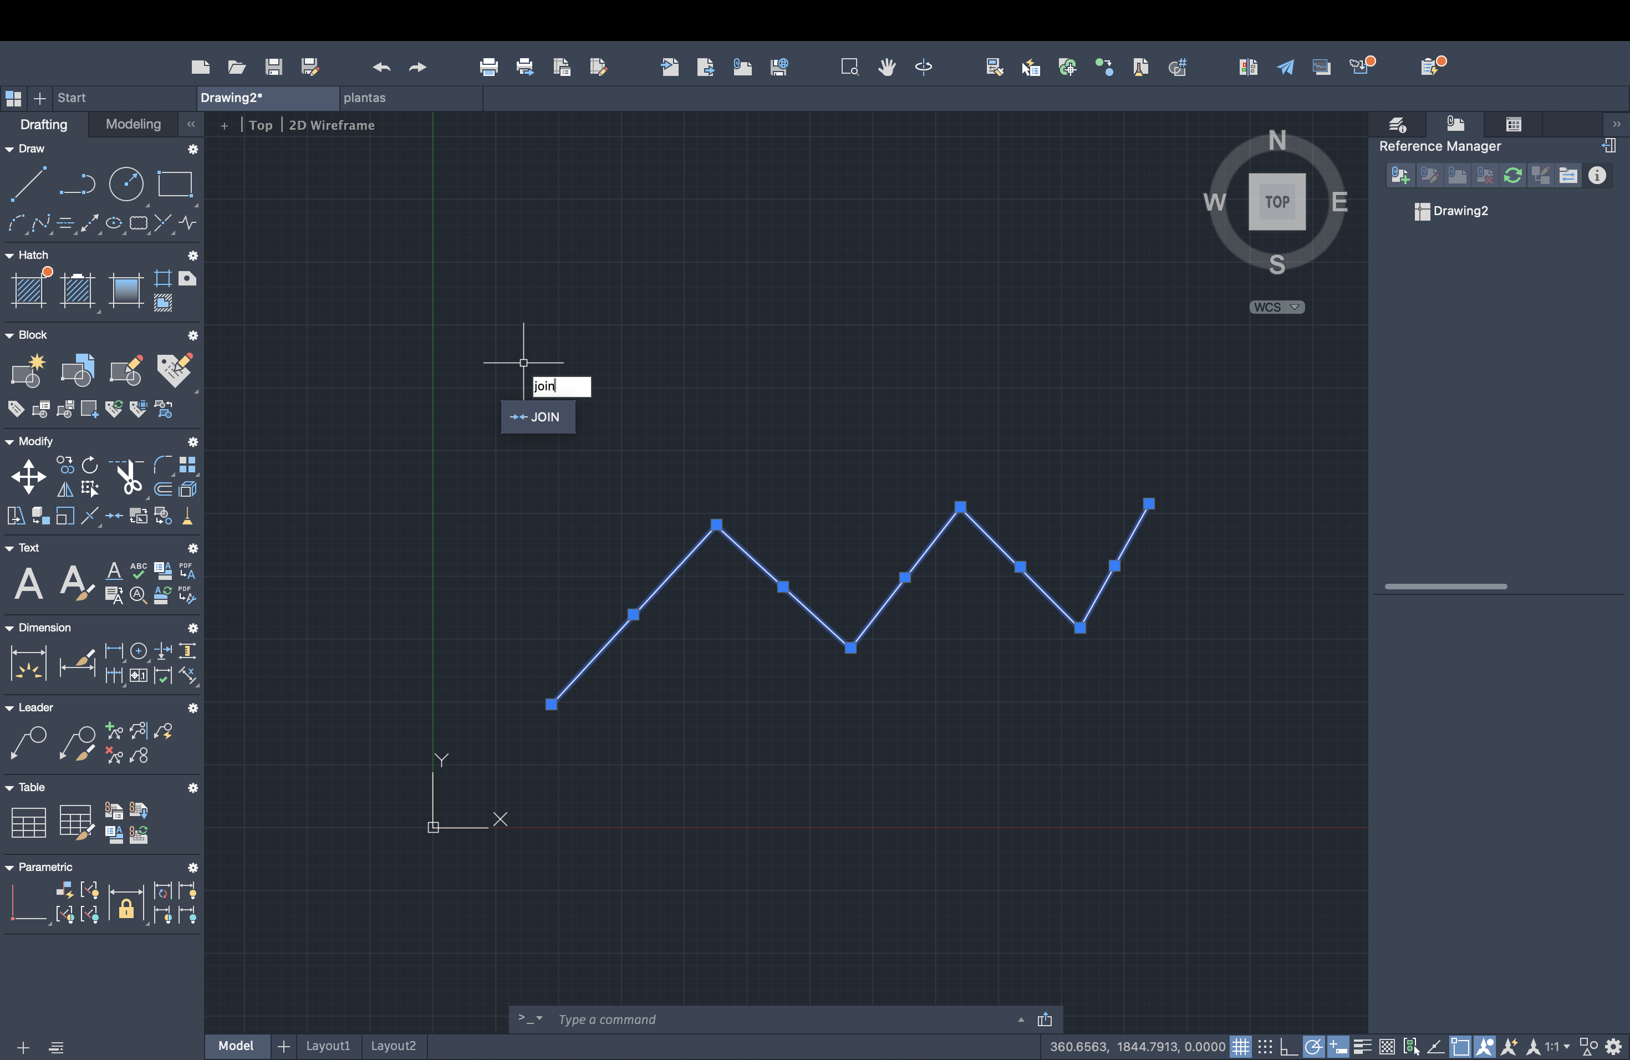Toggle Selection Cycling in status bar

click(1411, 1046)
